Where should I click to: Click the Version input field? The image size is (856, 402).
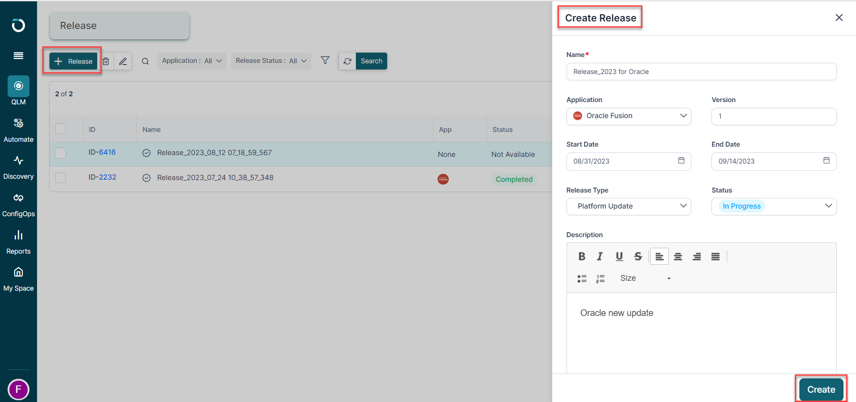point(773,116)
